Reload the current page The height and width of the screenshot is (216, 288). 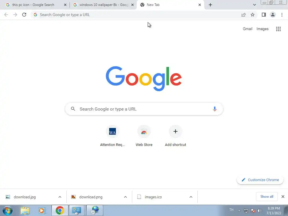pyautogui.click(x=24, y=15)
